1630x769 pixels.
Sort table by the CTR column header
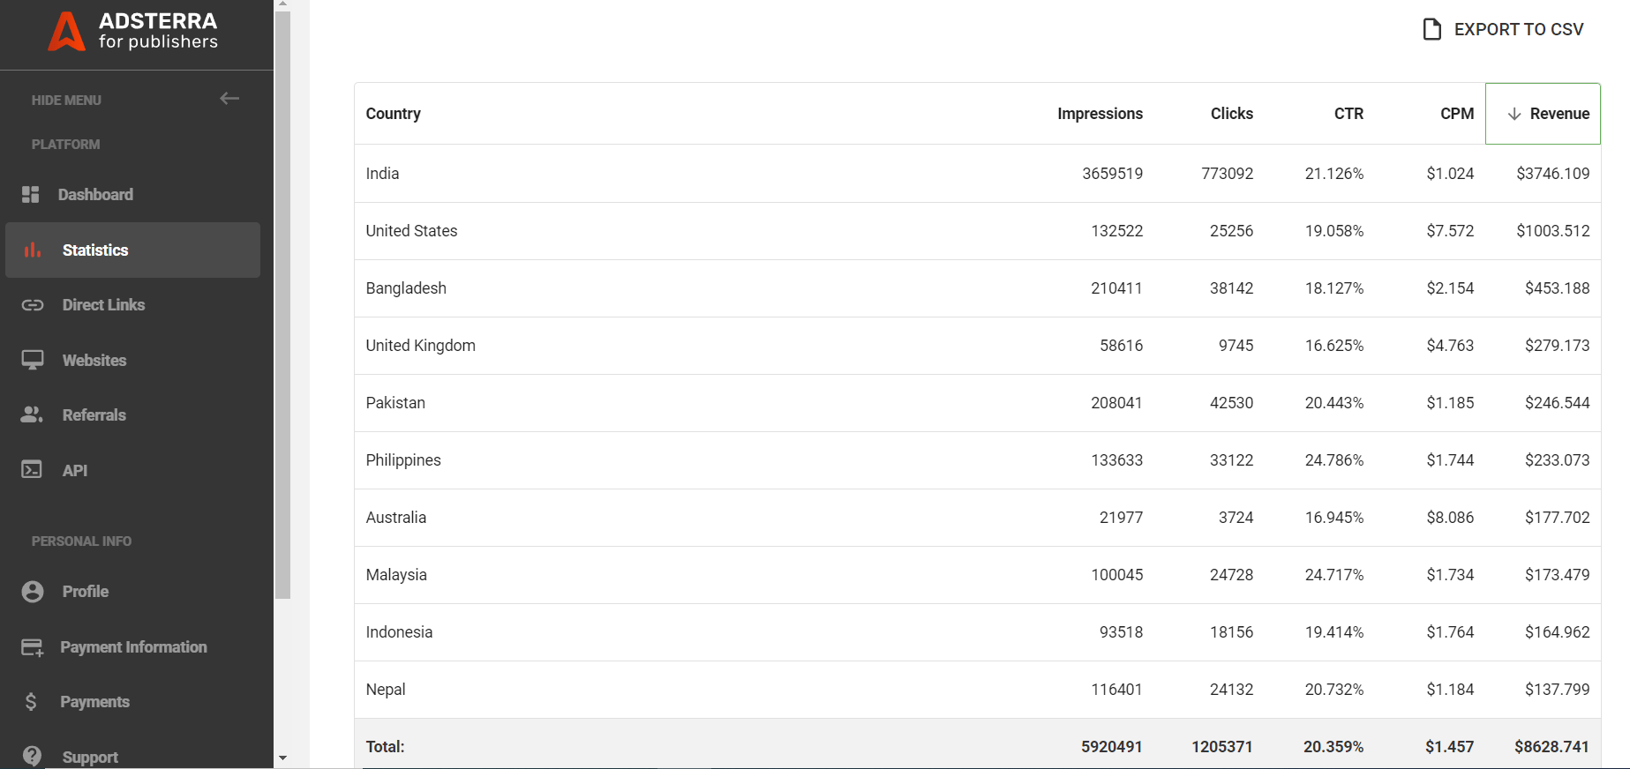(1348, 113)
